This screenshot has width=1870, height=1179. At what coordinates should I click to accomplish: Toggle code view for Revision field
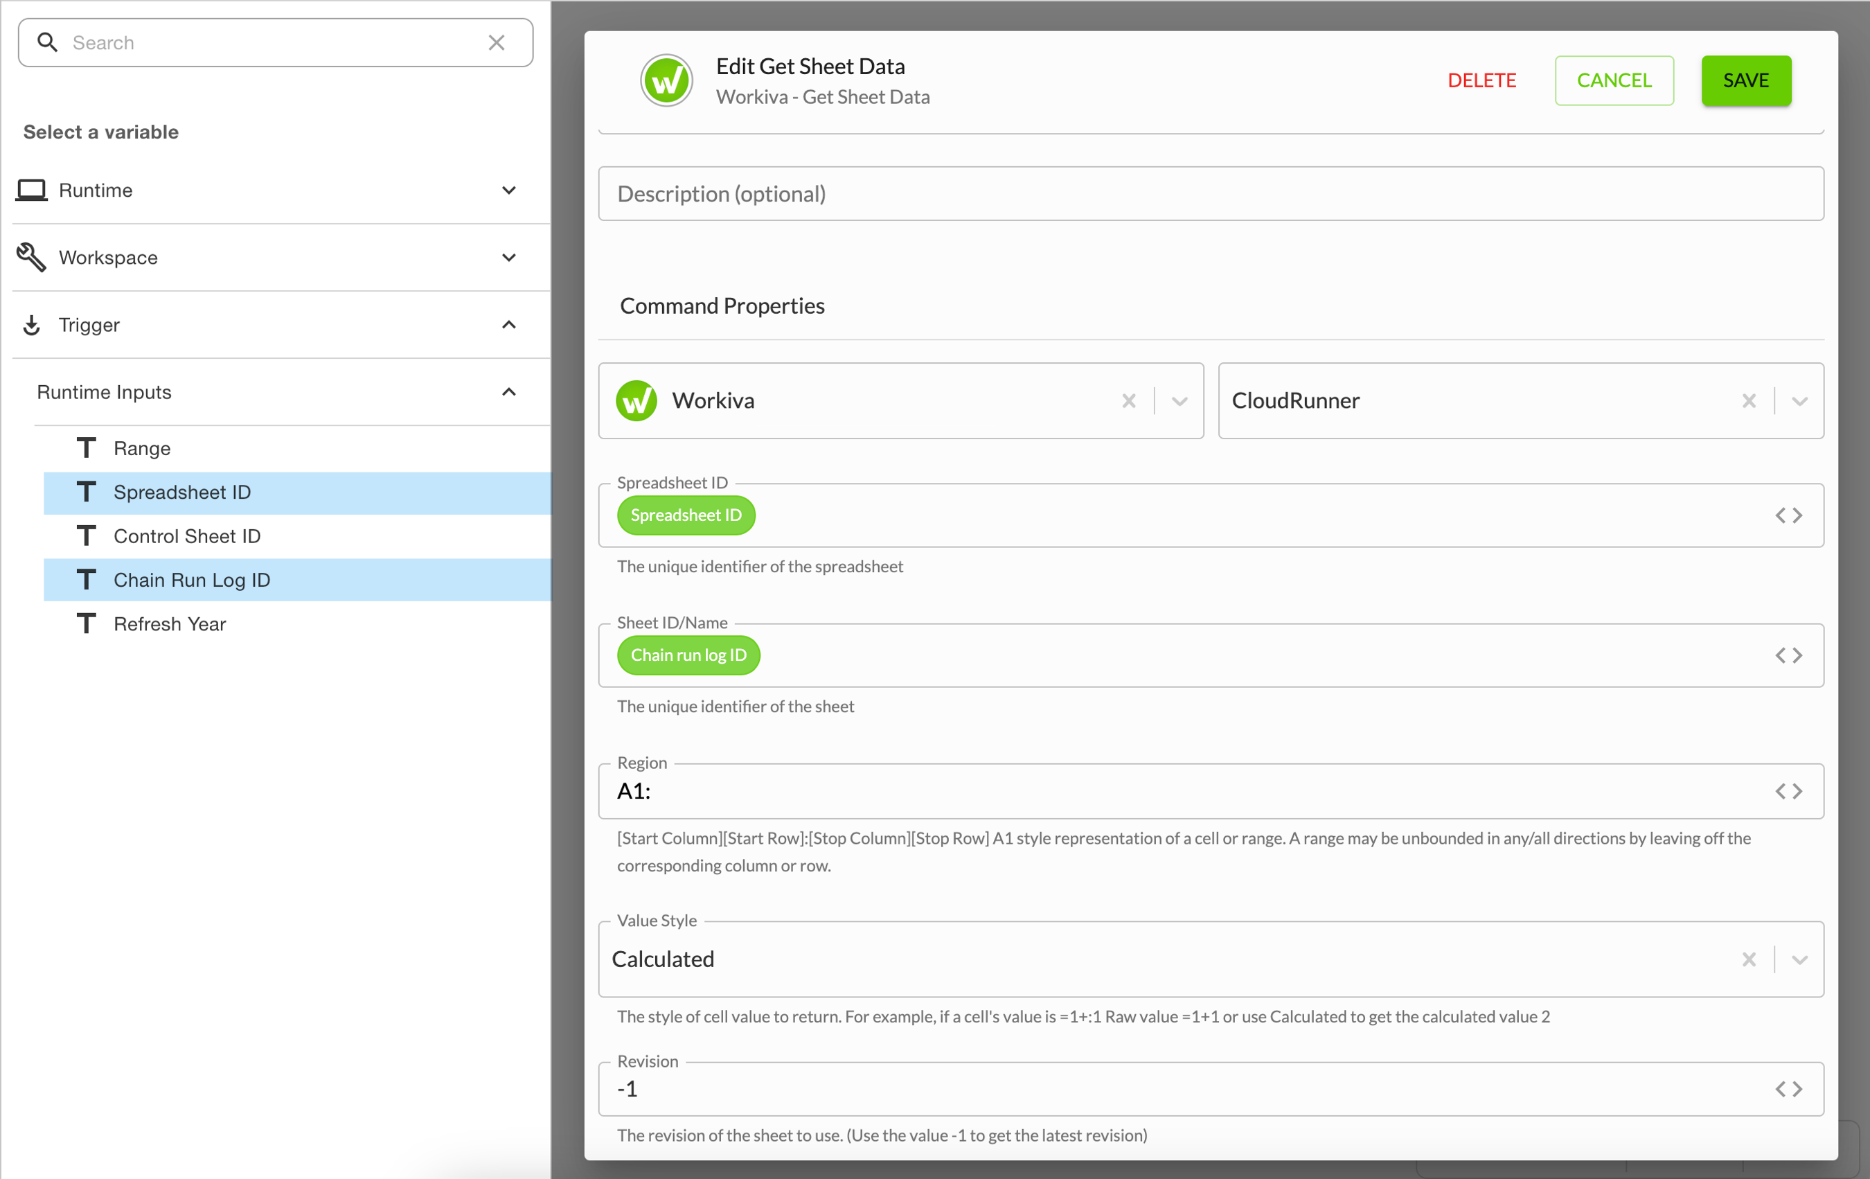point(1788,1089)
